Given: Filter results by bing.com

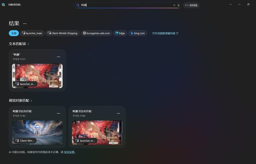Looking at the screenshot, I should 138,33.
